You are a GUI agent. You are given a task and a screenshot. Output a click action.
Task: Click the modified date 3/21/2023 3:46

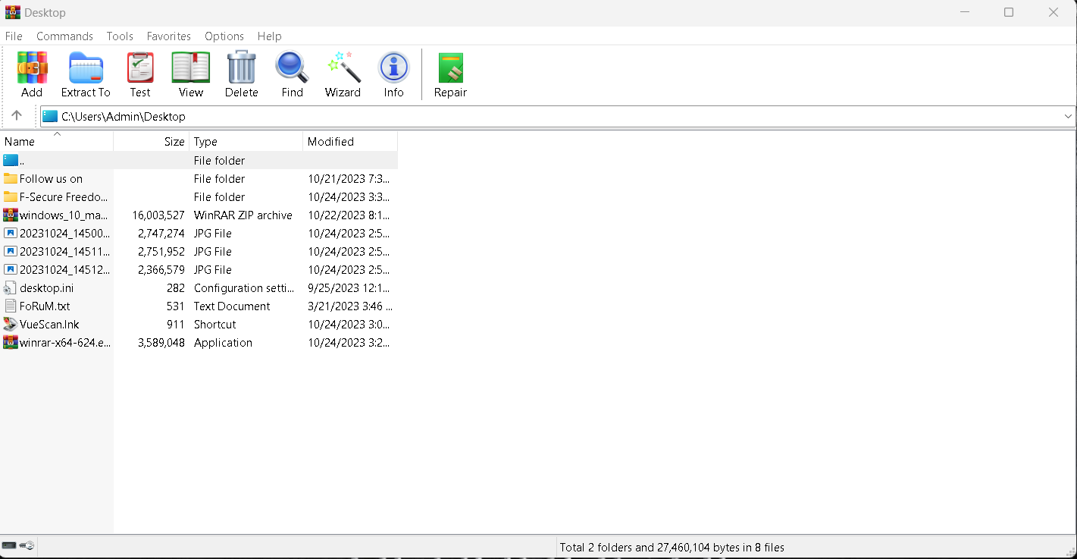coord(350,306)
